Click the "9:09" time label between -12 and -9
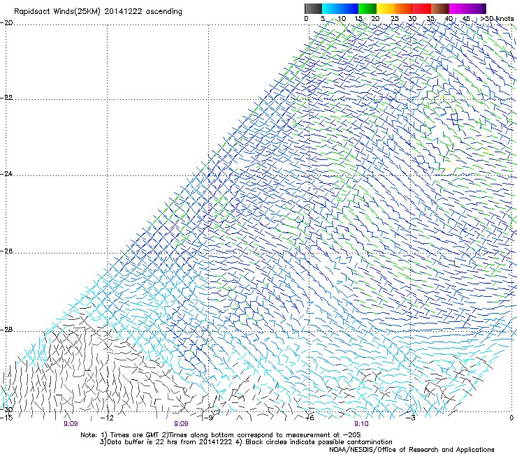 click(182, 424)
